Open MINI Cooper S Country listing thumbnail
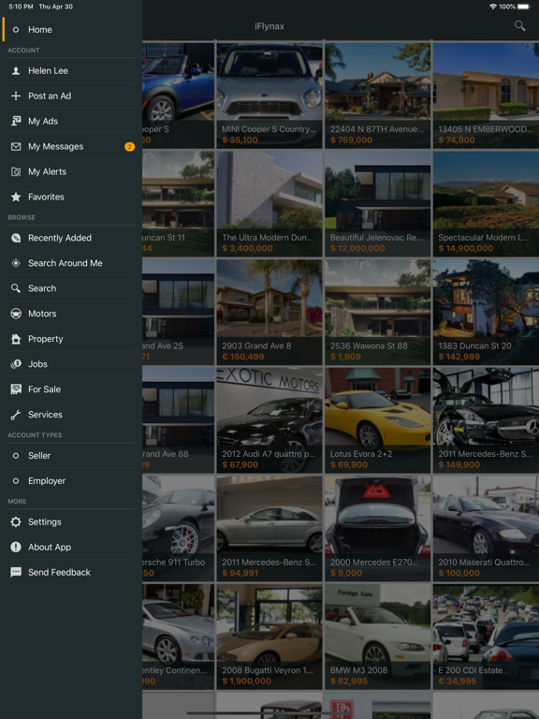The image size is (539, 719). point(269,95)
